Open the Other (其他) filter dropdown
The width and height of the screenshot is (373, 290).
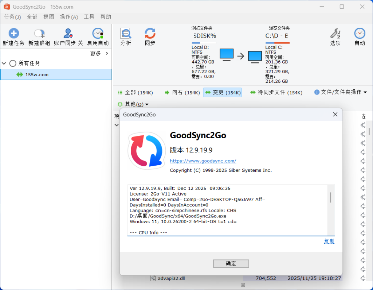(133, 104)
